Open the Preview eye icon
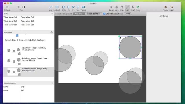This screenshot has height=104, width=185. coord(166,7)
